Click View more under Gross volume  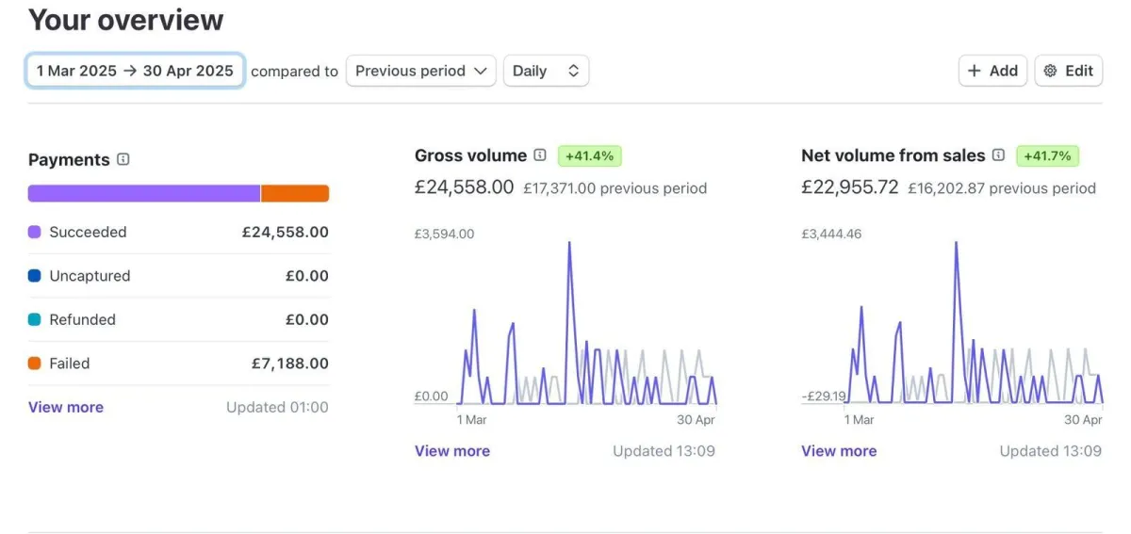tap(452, 451)
